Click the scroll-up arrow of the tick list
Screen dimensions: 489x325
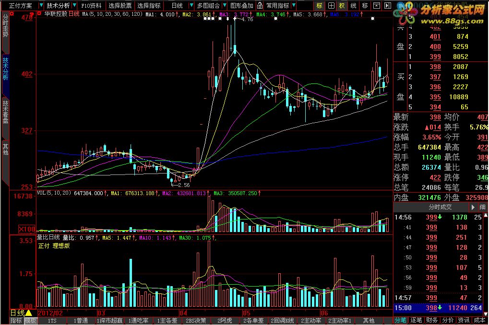[x=486, y=215]
